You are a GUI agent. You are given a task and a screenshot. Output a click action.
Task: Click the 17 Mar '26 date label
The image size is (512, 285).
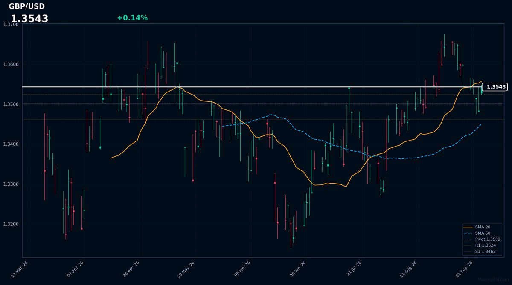point(20,269)
